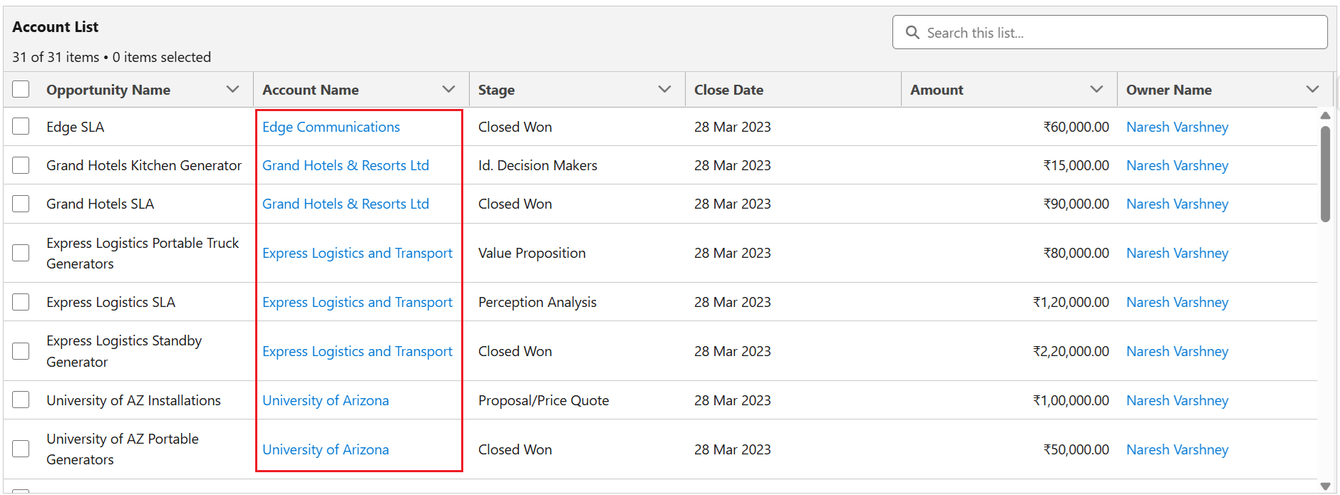Select the Grand Hotels SLA name cell

tap(100, 204)
